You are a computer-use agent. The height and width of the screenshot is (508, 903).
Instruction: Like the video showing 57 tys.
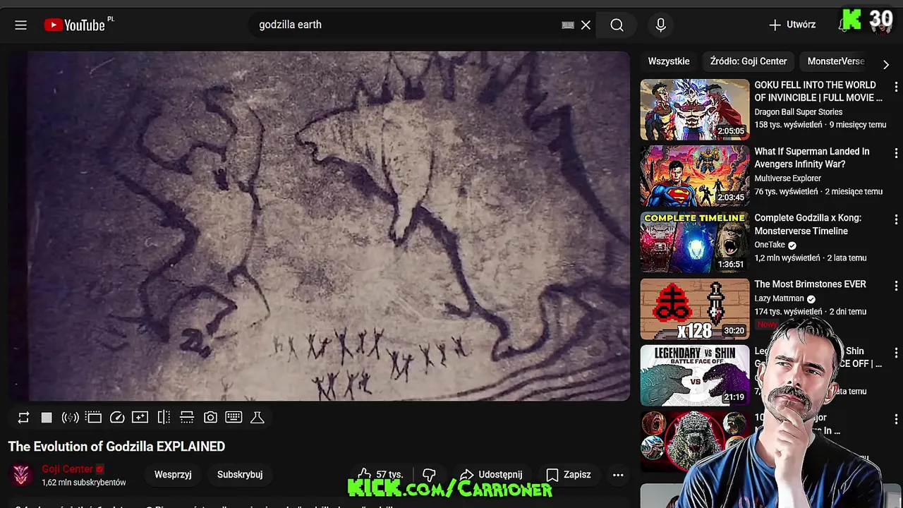coord(380,475)
